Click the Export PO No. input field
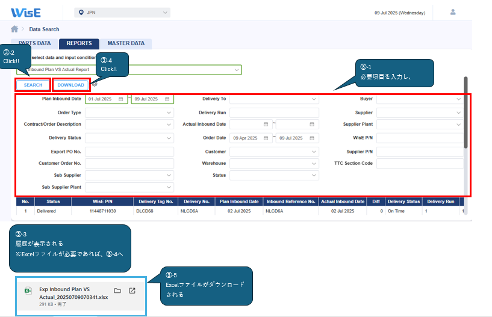This screenshot has height=317, width=492. click(129, 152)
